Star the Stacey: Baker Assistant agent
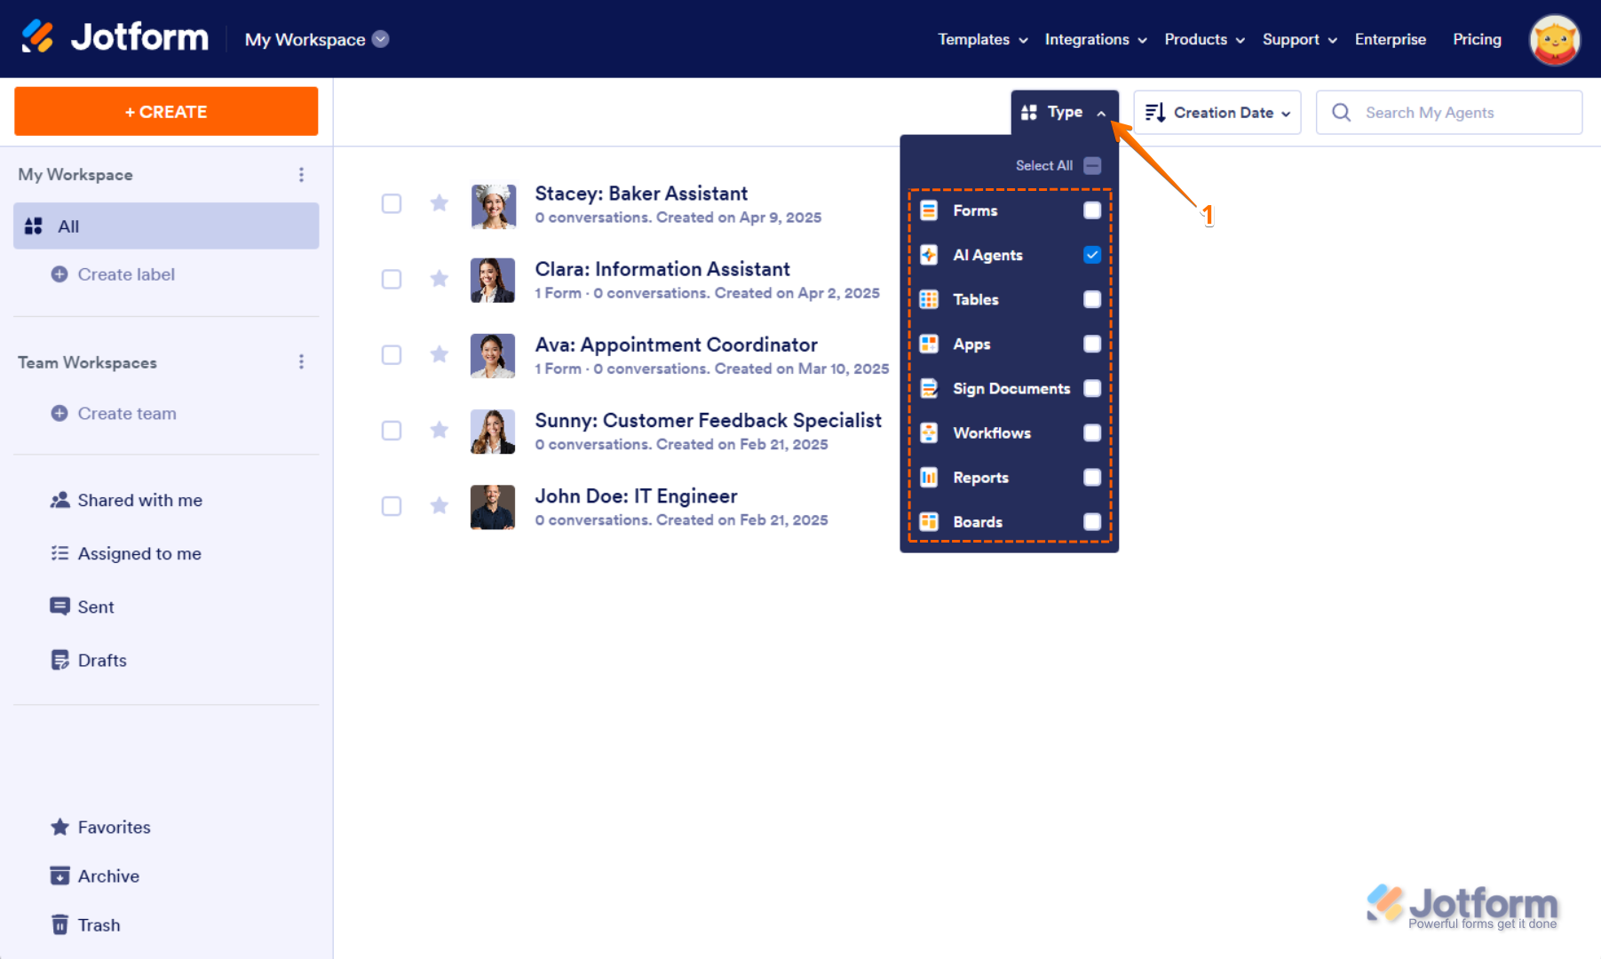The height and width of the screenshot is (959, 1601). click(439, 203)
